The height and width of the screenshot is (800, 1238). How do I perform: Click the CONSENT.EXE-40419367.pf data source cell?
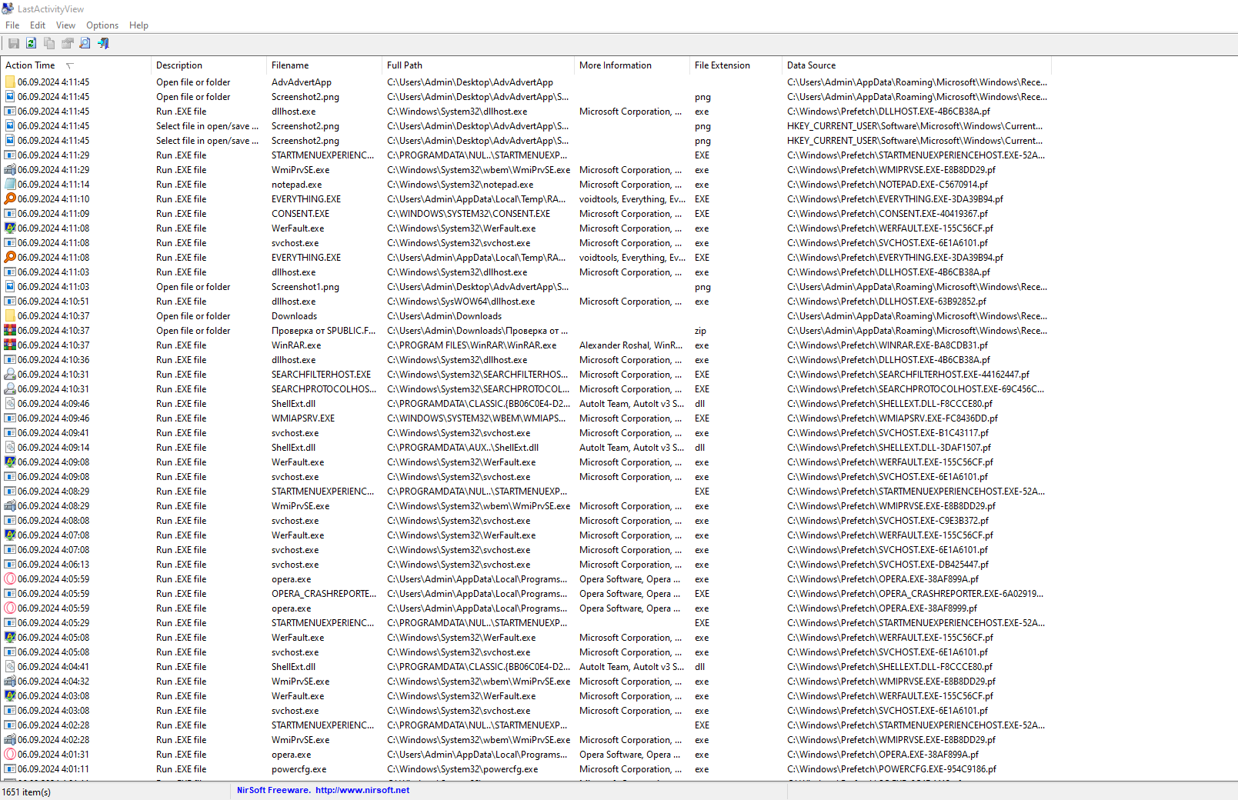pyautogui.click(x=887, y=214)
